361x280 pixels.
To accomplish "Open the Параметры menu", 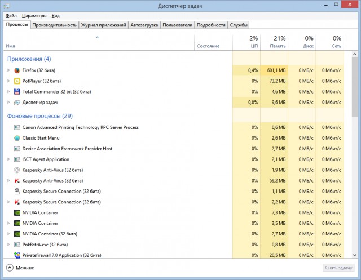I will click(34, 16).
